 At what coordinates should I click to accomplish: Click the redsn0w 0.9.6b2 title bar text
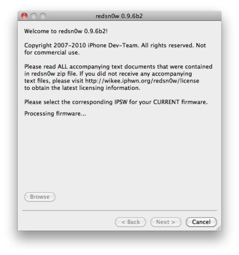coord(119,16)
